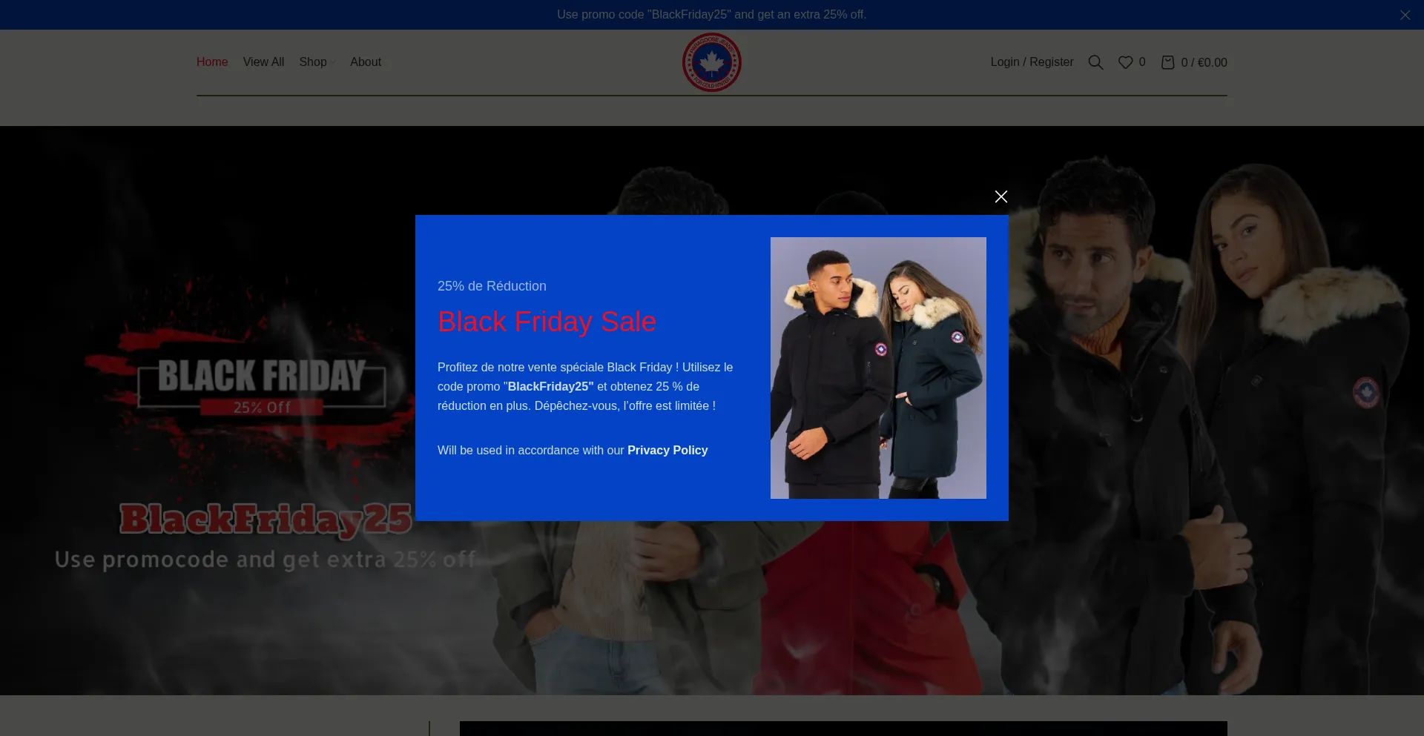Click the "25% de Réduction" popup label
The image size is (1424, 736).
pyautogui.click(x=492, y=286)
